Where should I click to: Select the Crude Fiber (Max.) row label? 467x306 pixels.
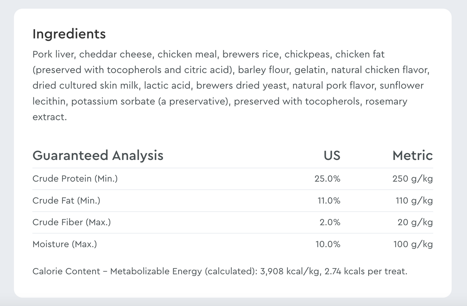pos(72,222)
